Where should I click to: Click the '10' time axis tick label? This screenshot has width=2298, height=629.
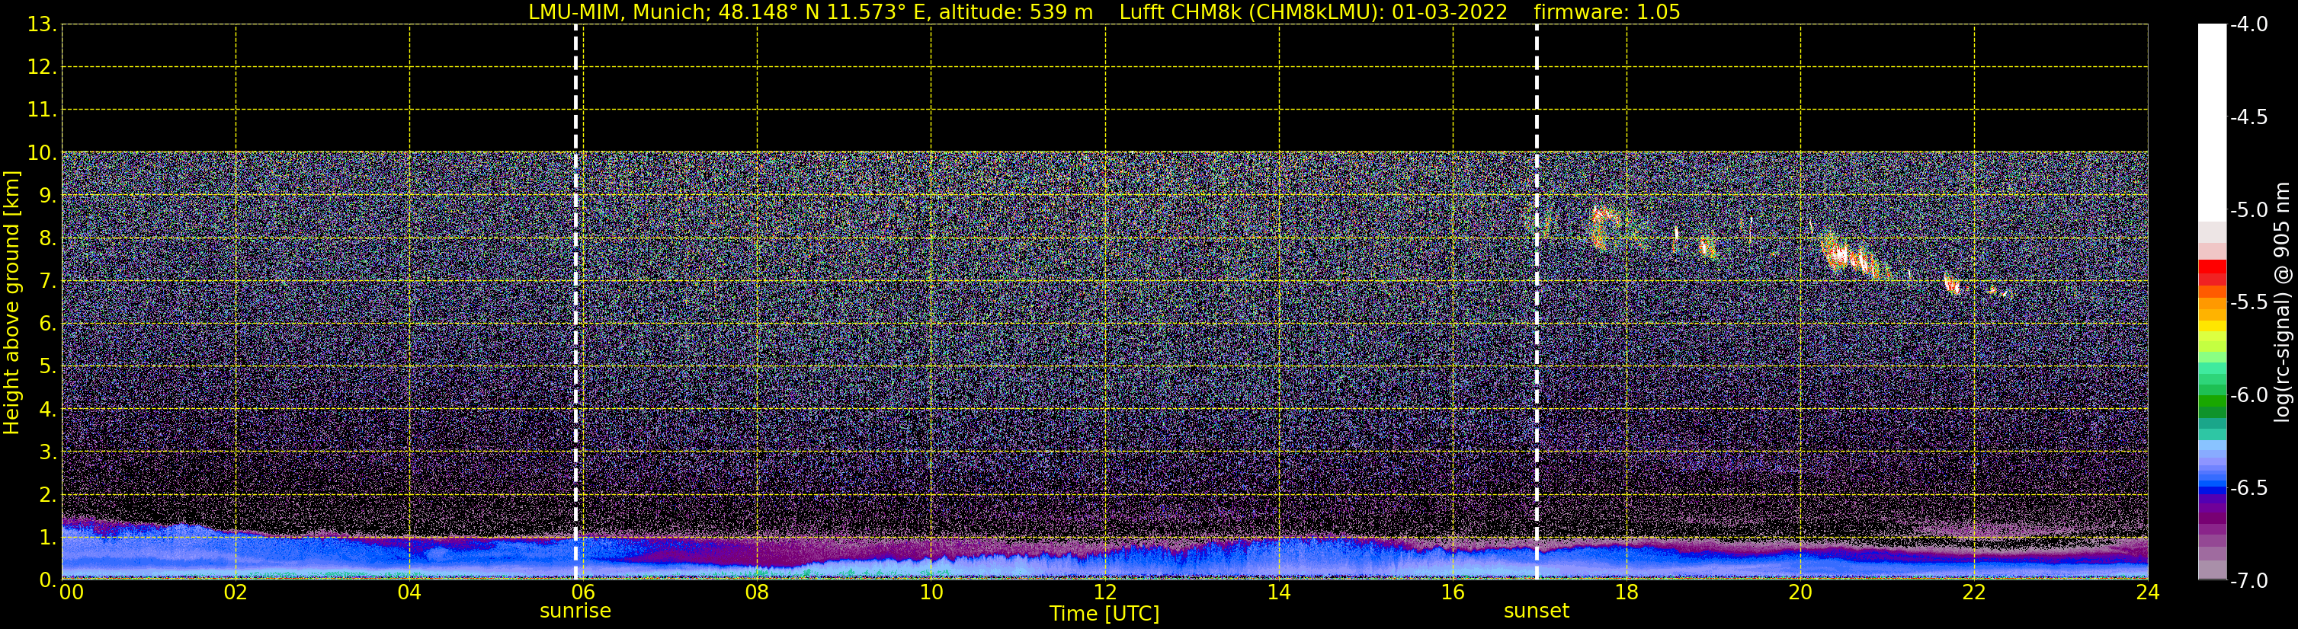click(x=931, y=592)
